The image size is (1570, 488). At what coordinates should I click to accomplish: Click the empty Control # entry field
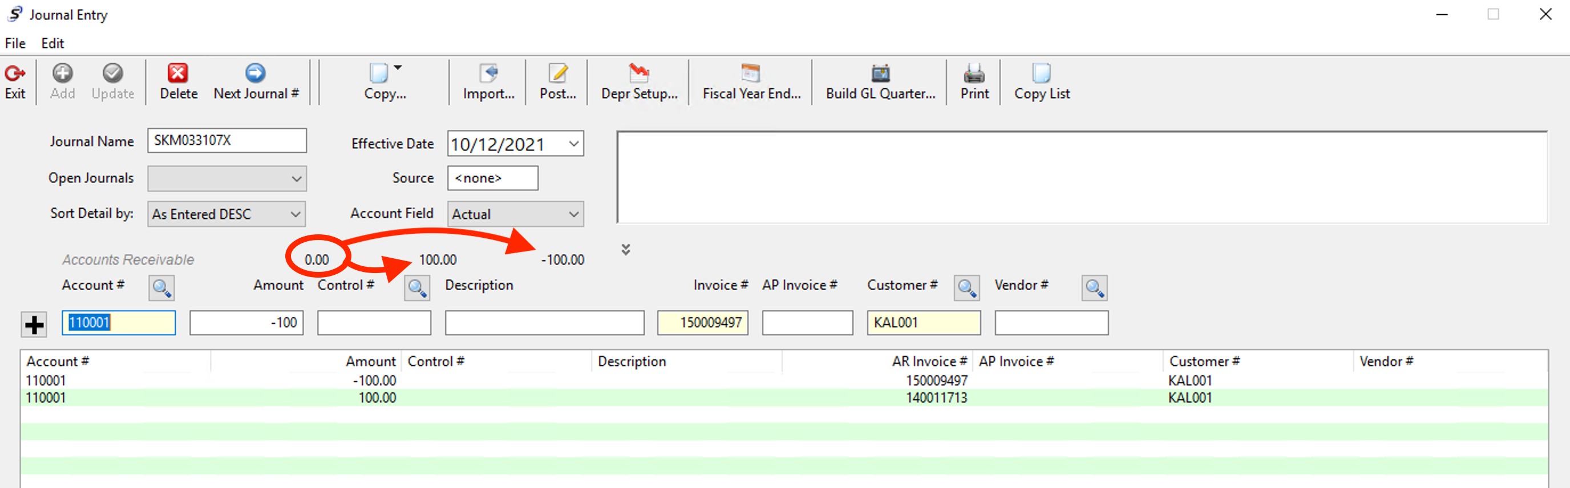374,322
